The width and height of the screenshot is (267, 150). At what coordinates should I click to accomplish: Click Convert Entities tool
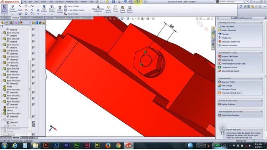52,9
